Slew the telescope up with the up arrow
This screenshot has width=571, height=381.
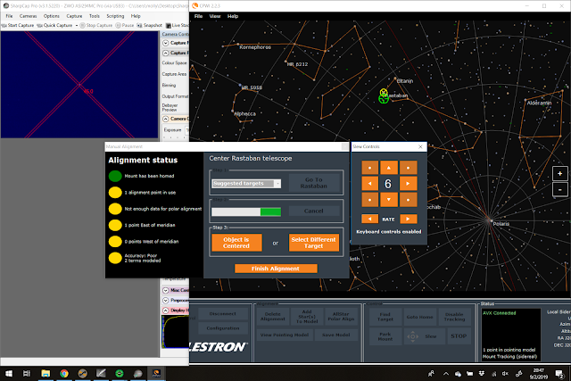pyautogui.click(x=389, y=168)
